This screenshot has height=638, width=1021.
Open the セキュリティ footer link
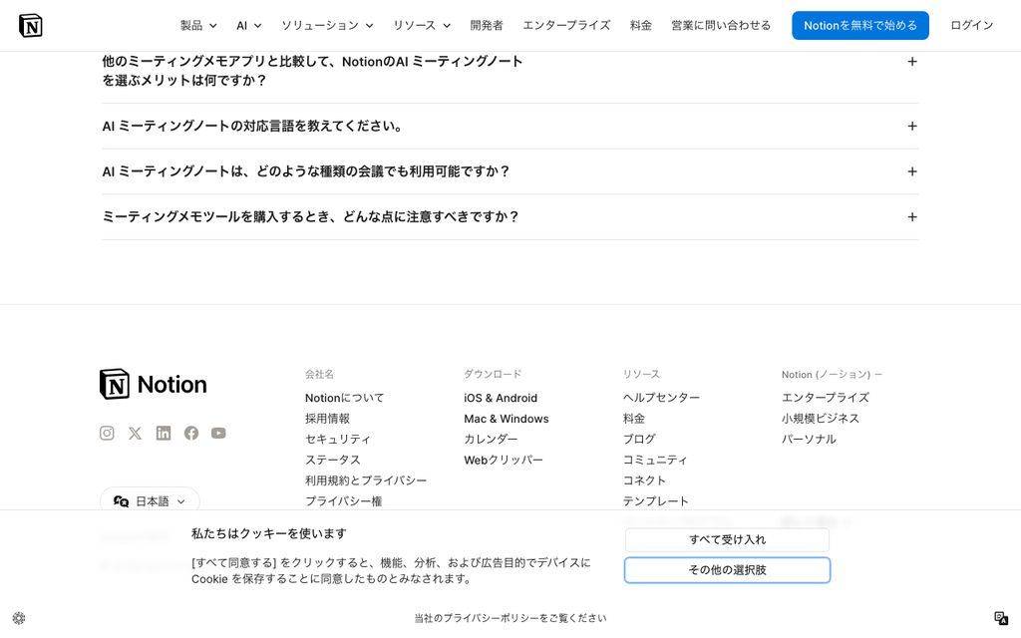coord(338,440)
